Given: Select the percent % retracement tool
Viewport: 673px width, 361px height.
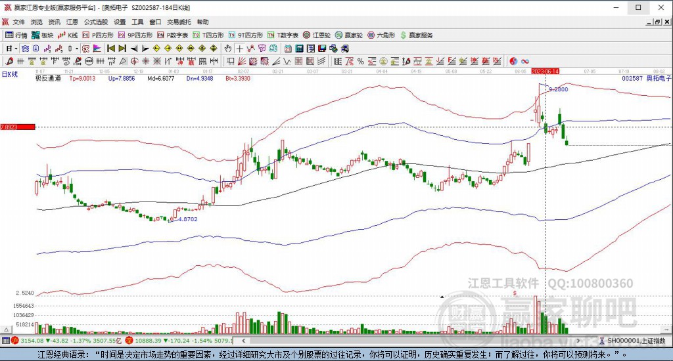Looking at the screenshot, I should [x=361, y=61].
